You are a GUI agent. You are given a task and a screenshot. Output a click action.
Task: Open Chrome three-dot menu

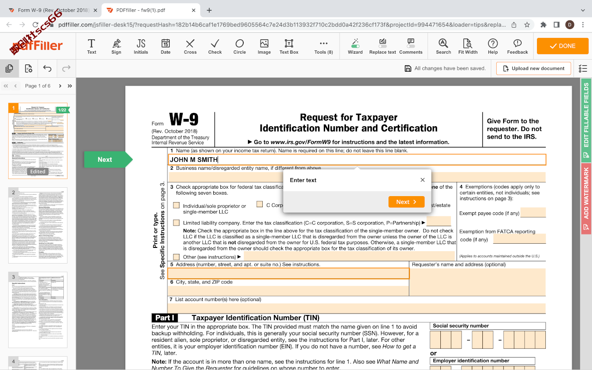(583, 25)
